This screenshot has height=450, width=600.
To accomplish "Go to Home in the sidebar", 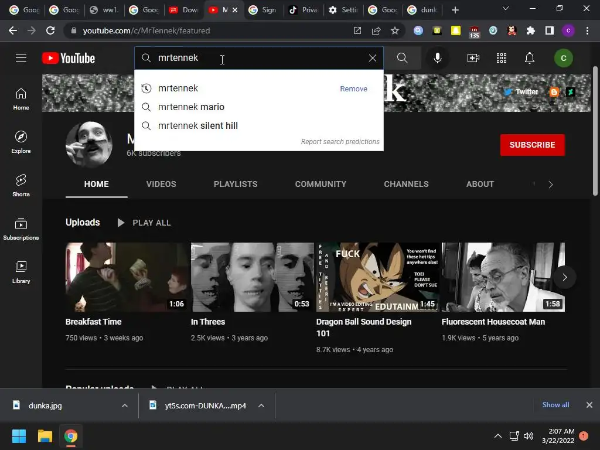I will tap(21, 99).
